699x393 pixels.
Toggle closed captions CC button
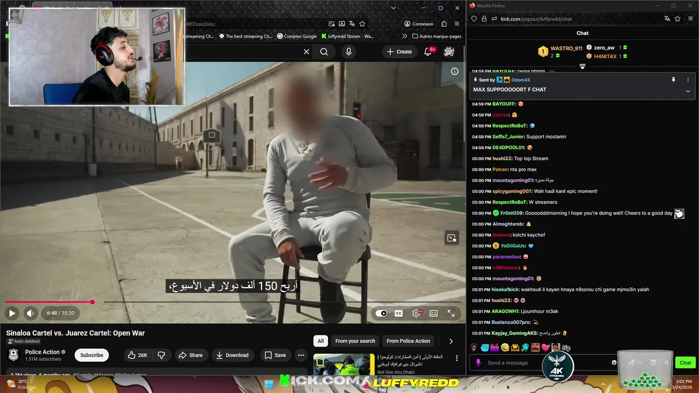point(399,313)
